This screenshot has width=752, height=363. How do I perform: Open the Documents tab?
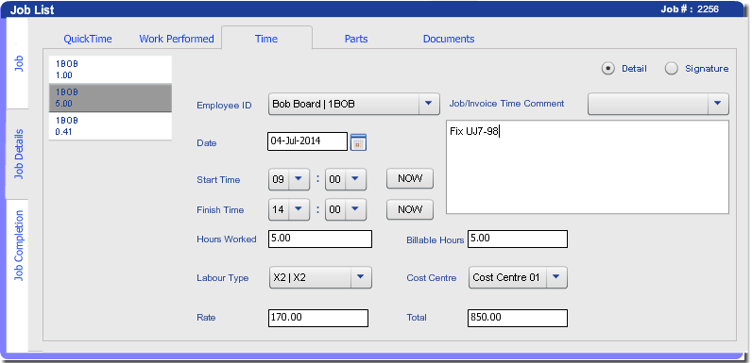pyautogui.click(x=449, y=39)
